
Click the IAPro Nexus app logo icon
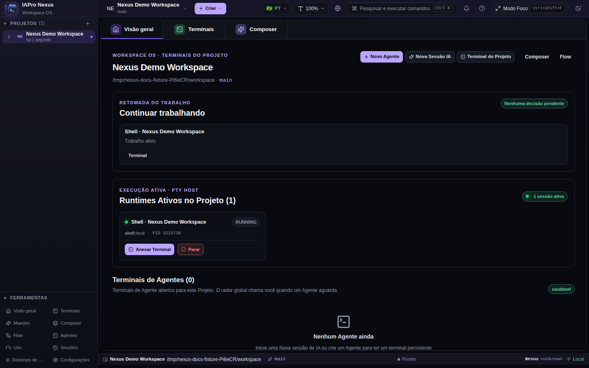pos(11,8)
